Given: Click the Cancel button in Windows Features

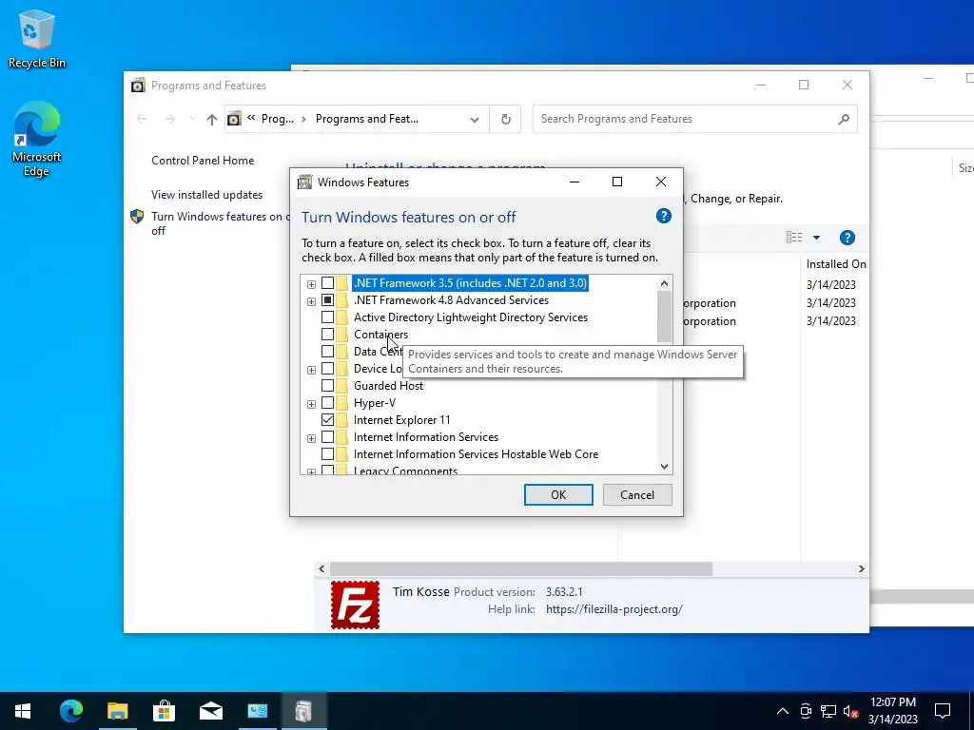Looking at the screenshot, I should tap(637, 494).
